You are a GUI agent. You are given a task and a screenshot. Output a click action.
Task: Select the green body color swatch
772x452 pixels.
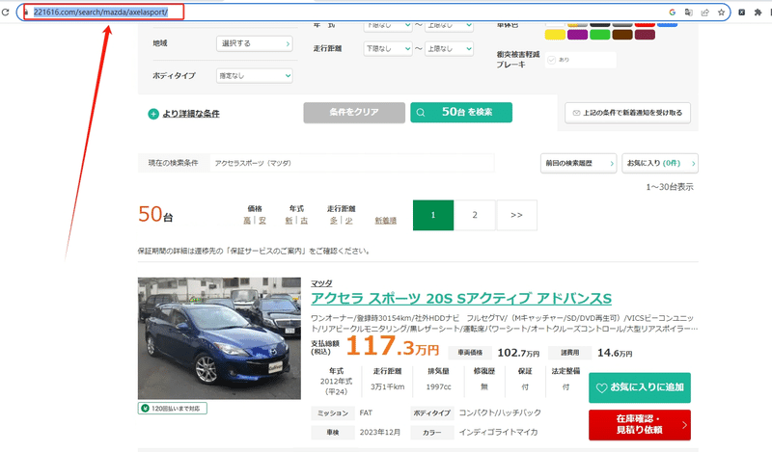599,35
